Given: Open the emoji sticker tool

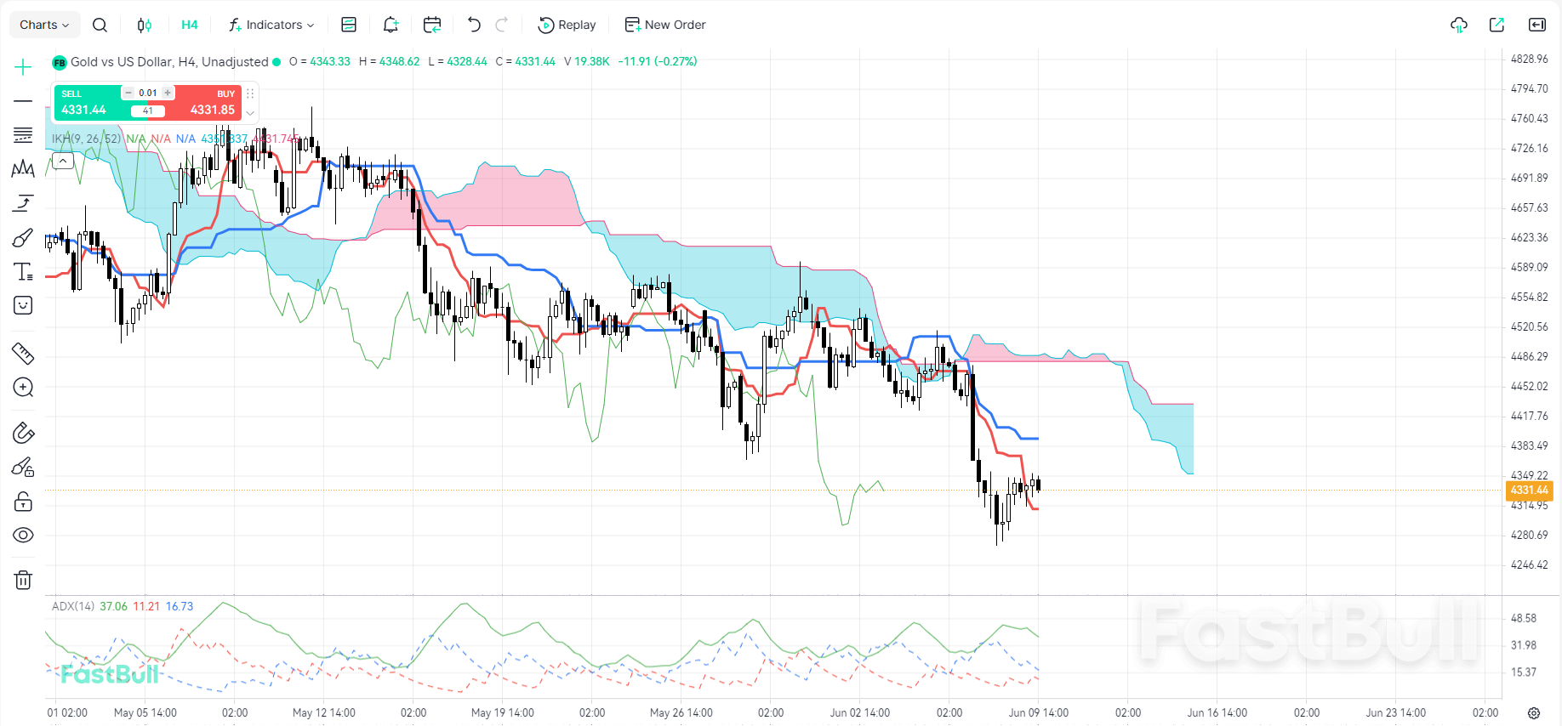Looking at the screenshot, I should click(23, 305).
